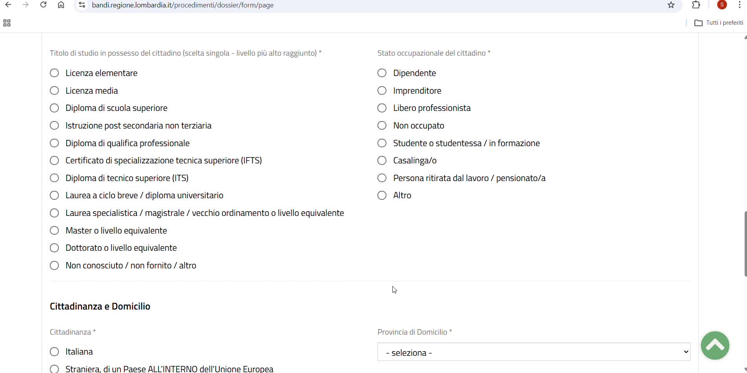The image size is (747, 373).
Task: Choose Diploma di scuola superiore option
Action: click(55, 108)
